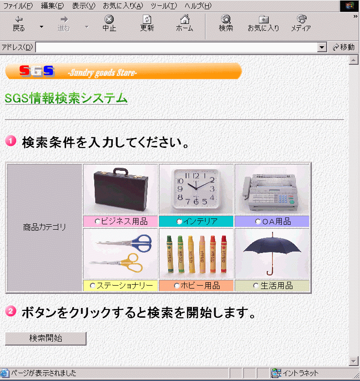Open the ファイル(F) menu
This screenshot has width=360, height=381.
17,6
